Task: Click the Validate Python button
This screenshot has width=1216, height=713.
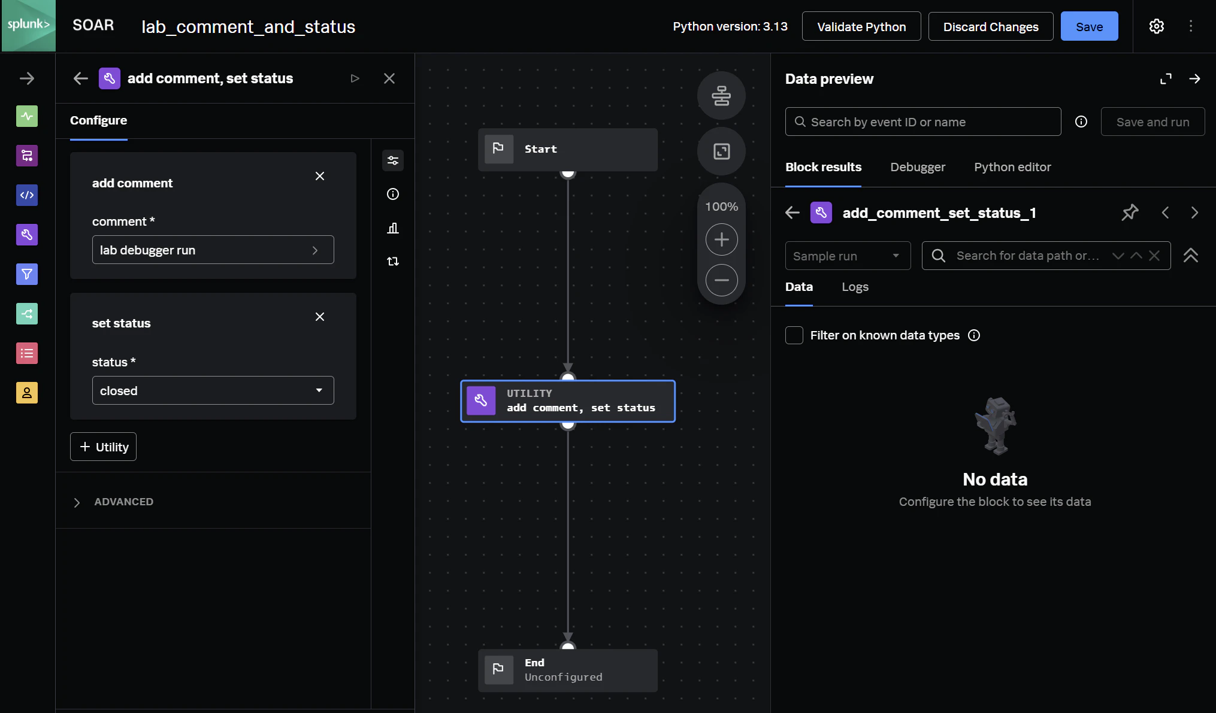Action: coord(861,26)
